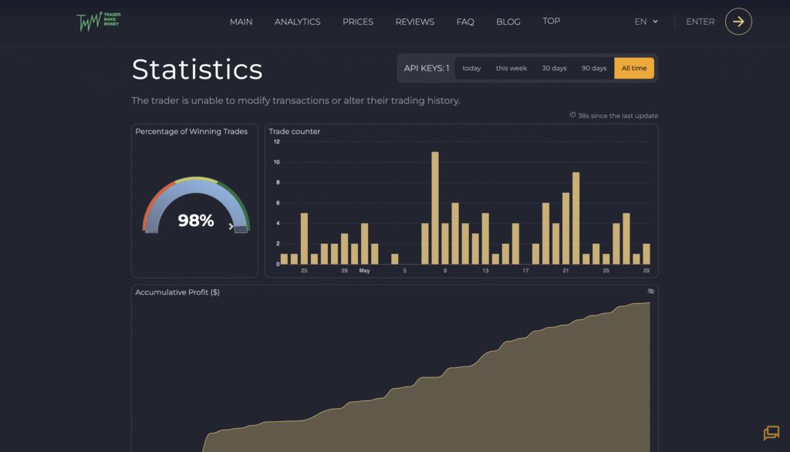Click the circular arrow enter icon
The width and height of the screenshot is (790, 452).
click(738, 22)
